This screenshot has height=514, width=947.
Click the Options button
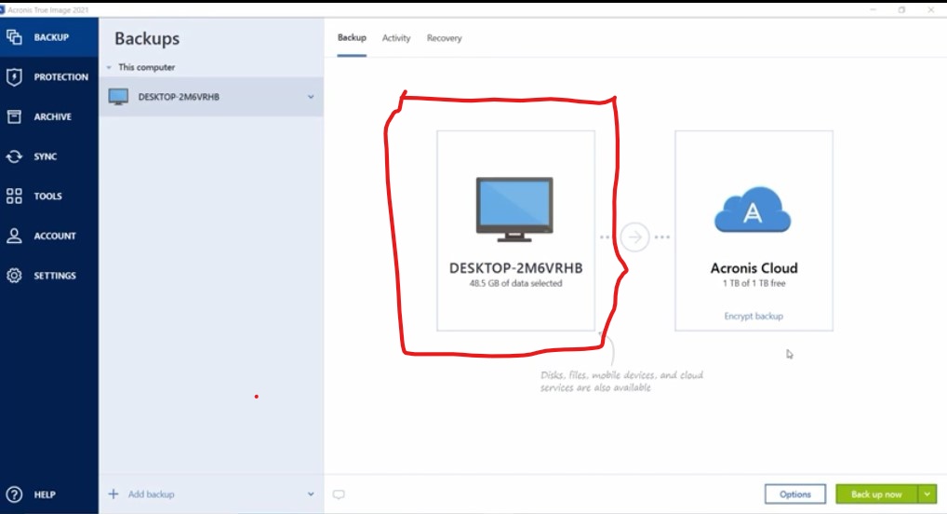(794, 494)
